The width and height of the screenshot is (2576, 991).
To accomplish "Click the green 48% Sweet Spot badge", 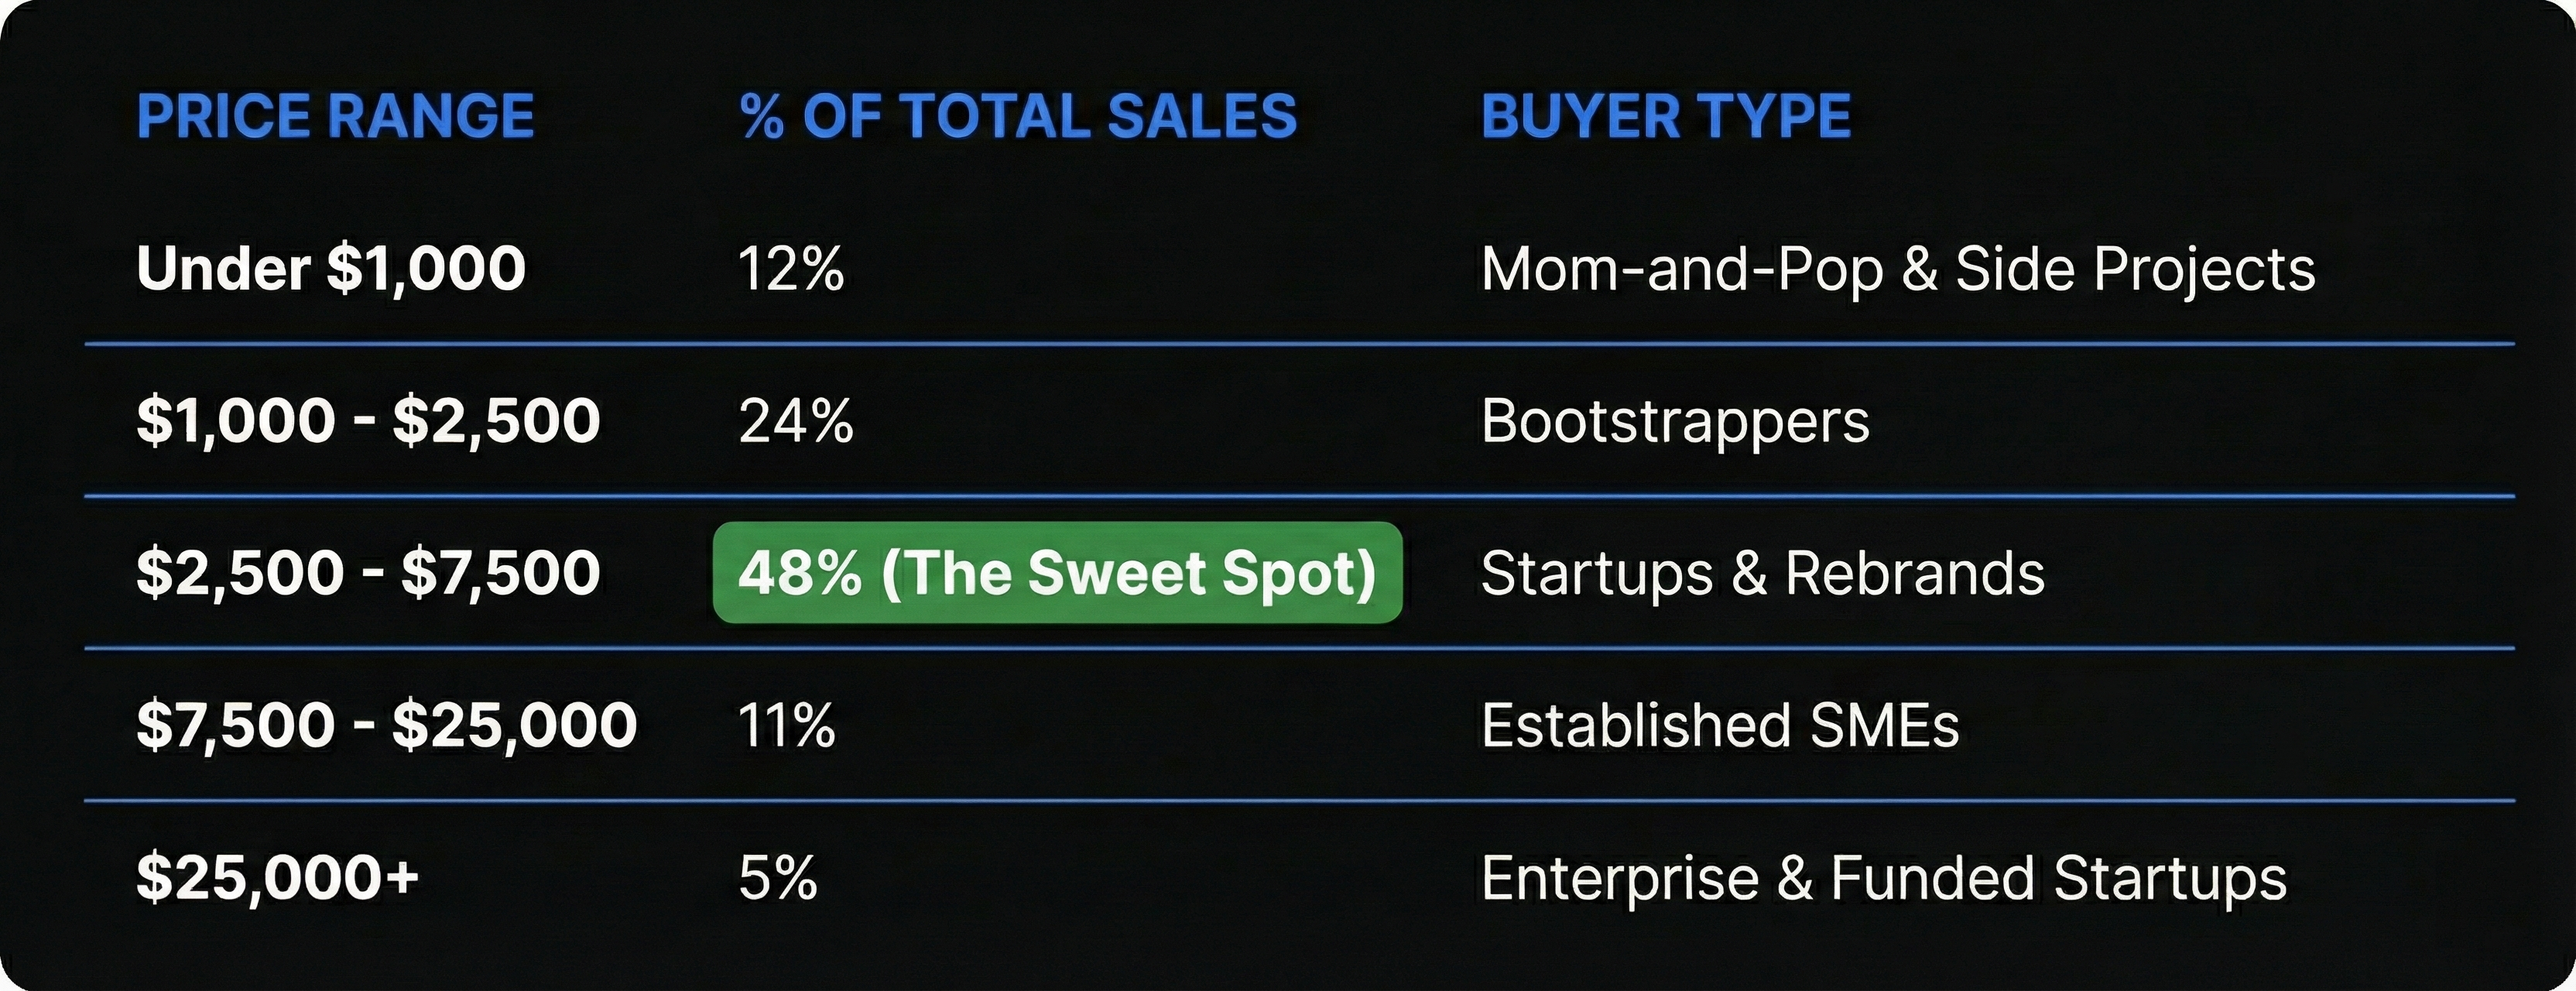I will click(x=1058, y=573).
